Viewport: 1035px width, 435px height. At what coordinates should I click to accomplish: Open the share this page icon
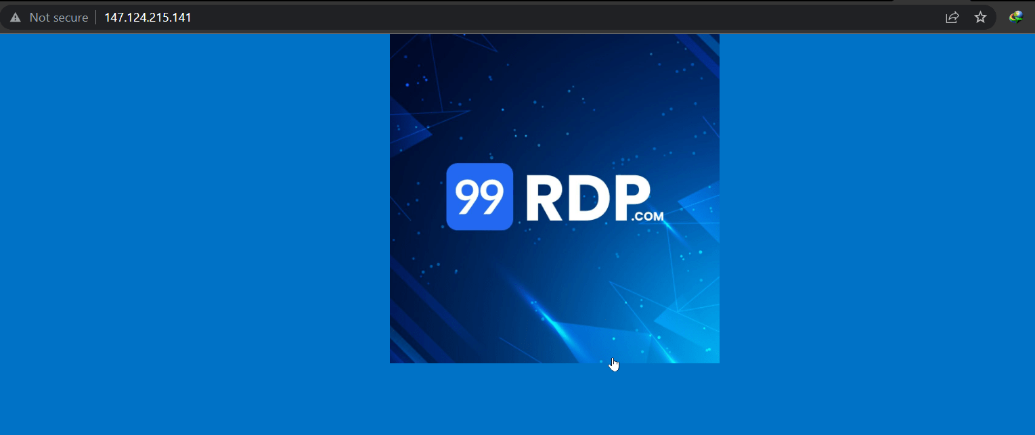tap(952, 18)
